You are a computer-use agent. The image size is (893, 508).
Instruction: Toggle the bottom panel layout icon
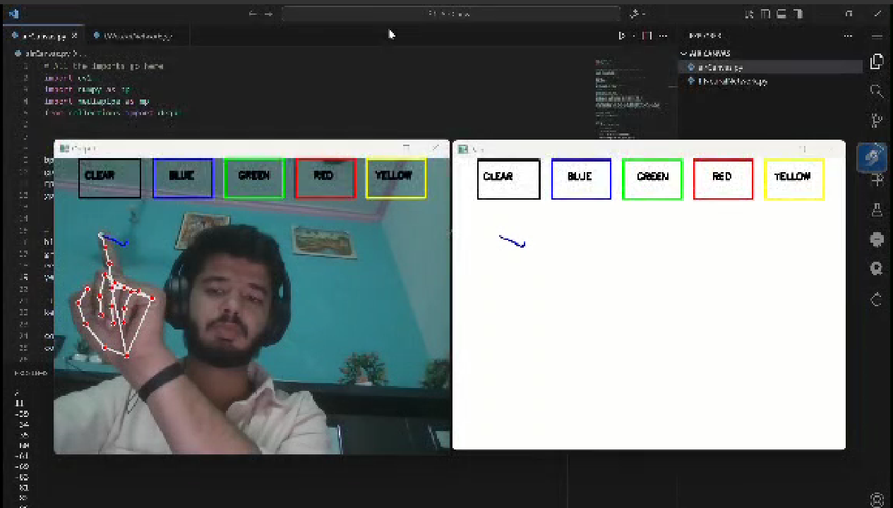tap(782, 13)
